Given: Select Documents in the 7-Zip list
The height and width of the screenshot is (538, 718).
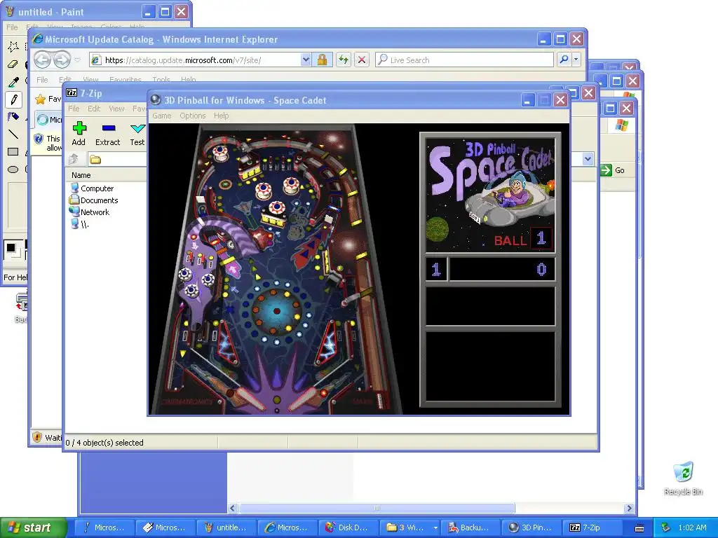Looking at the screenshot, I should [x=94, y=200].
